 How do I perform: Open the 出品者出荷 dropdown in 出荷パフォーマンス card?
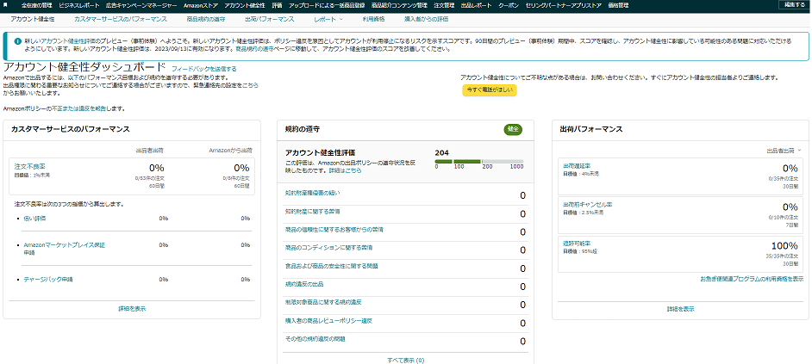784,151
